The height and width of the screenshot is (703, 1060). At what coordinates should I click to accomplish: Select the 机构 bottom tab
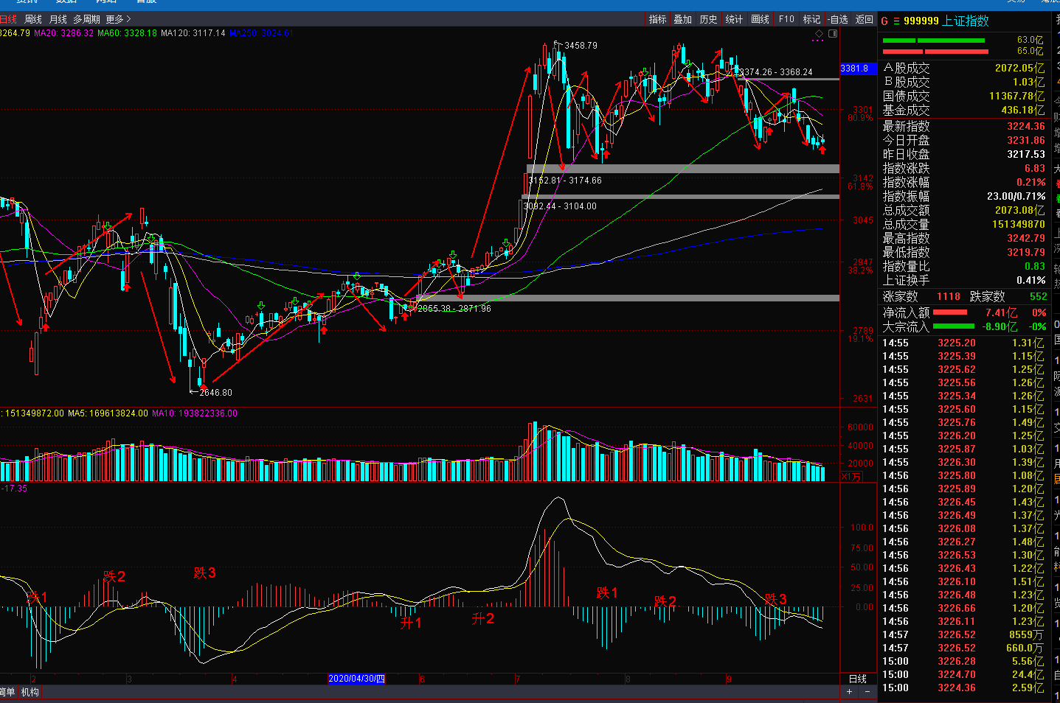[30, 692]
